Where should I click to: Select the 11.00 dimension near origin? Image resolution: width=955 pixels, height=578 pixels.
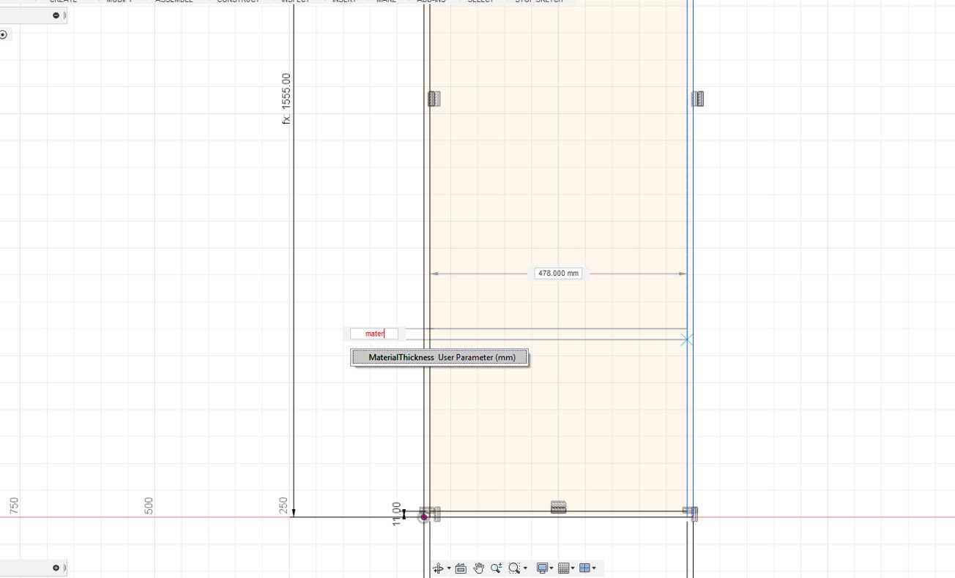coord(396,514)
